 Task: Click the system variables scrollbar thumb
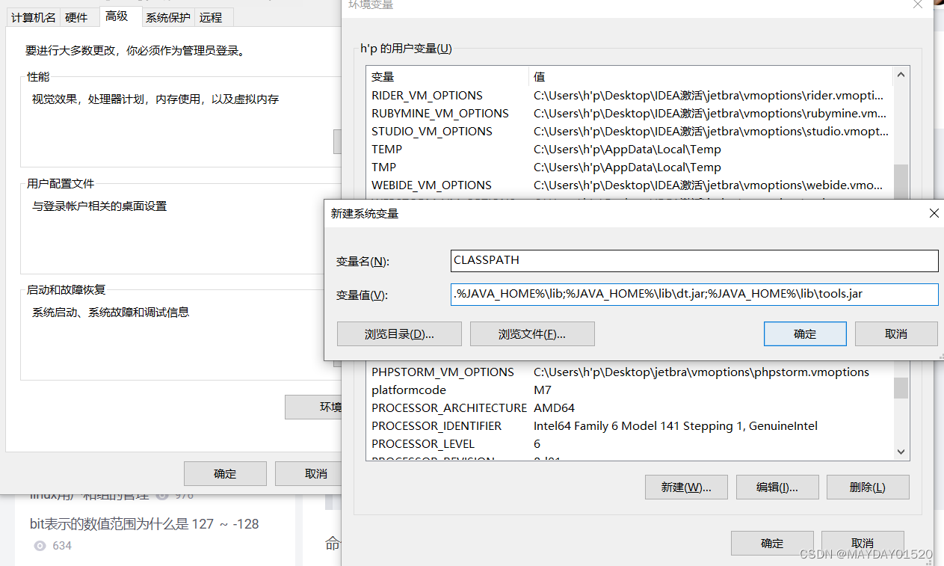tap(901, 388)
